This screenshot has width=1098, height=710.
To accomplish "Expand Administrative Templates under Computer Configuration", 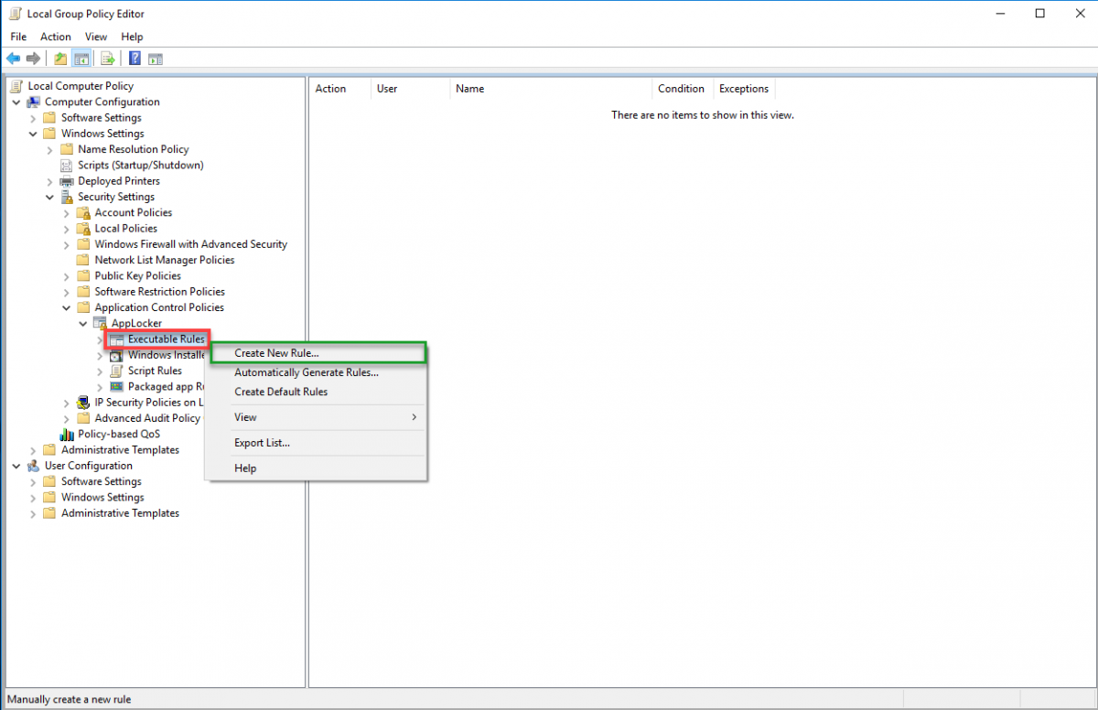I will point(34,450).
